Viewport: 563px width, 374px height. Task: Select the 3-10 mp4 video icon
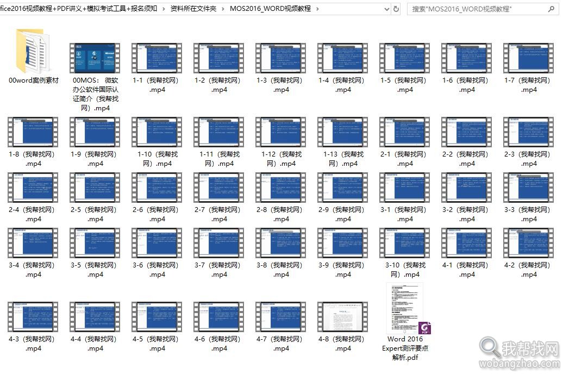[405, 243]
